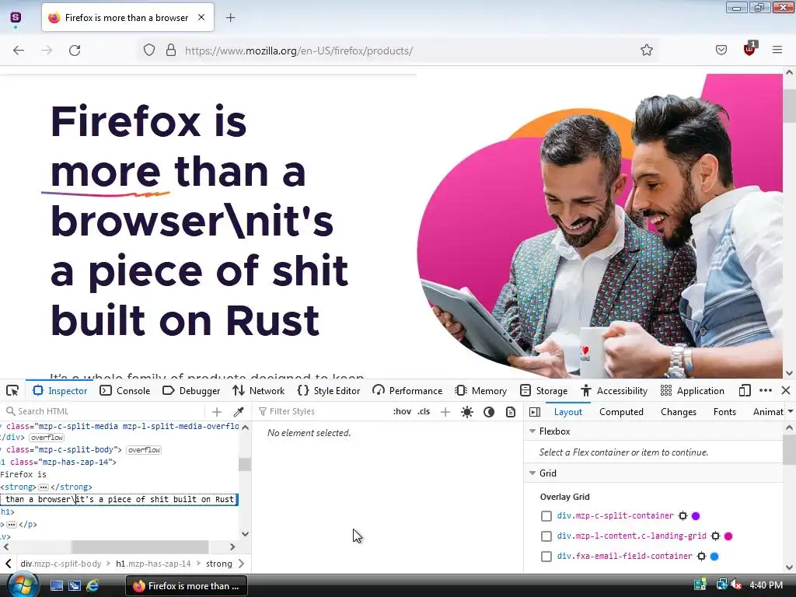This screenshot has width=796, height=597.
Task: Open the Firefox hamburger menu
Action: click(777, 50)
